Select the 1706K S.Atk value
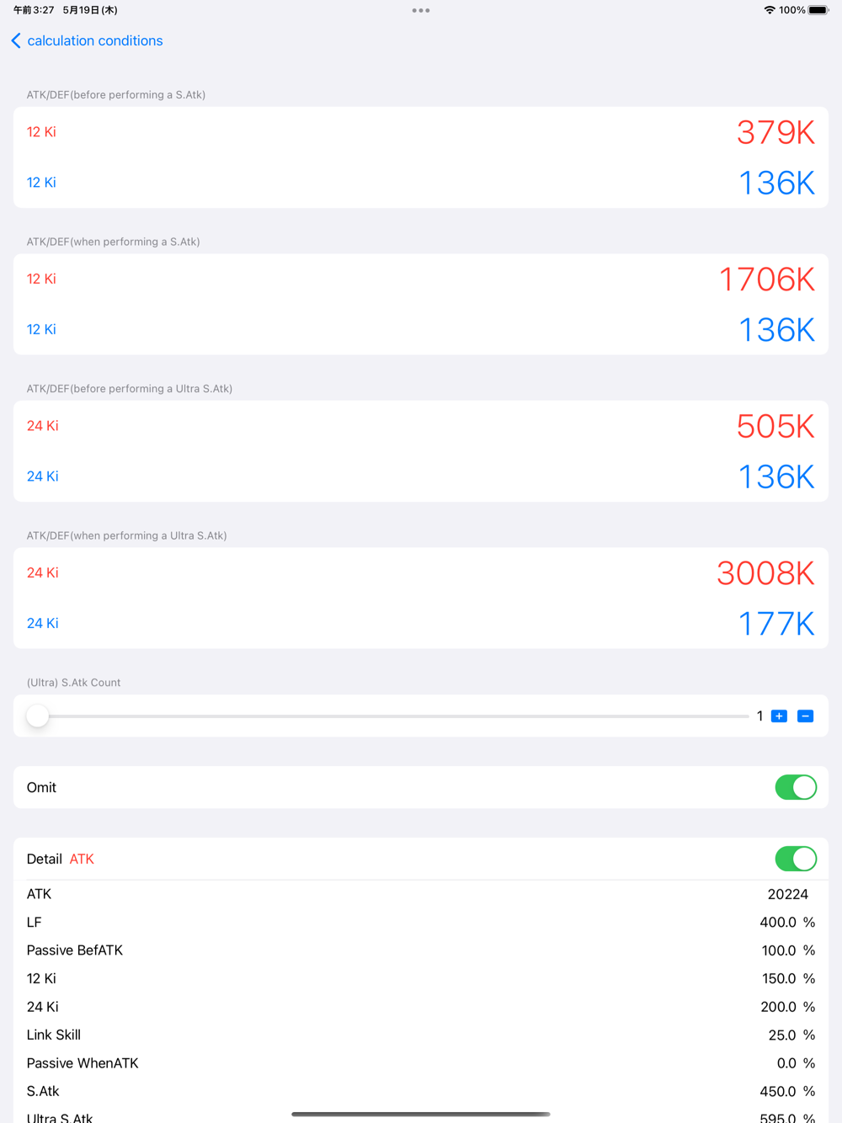Viewport: 842px width, 1123px height. [x=766, y=279]
